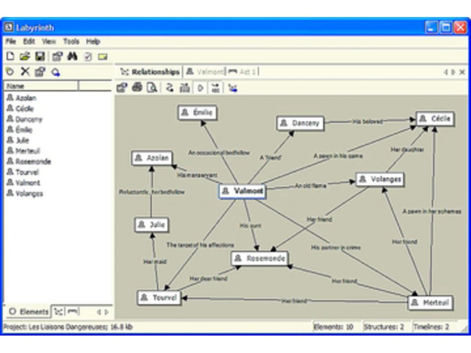471x353 pixels.
Task: Open the View menu
Action: coord(49,41)
